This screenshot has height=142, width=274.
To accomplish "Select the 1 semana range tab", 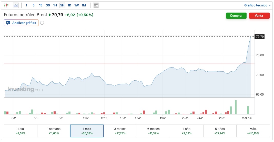I will pos(54,131).
